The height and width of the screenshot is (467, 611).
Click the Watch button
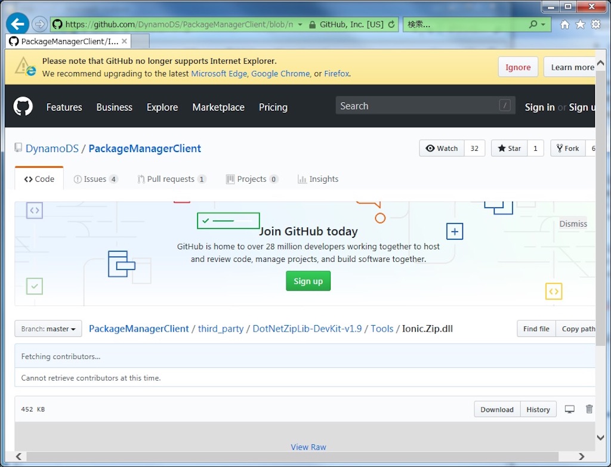point(442,149)
